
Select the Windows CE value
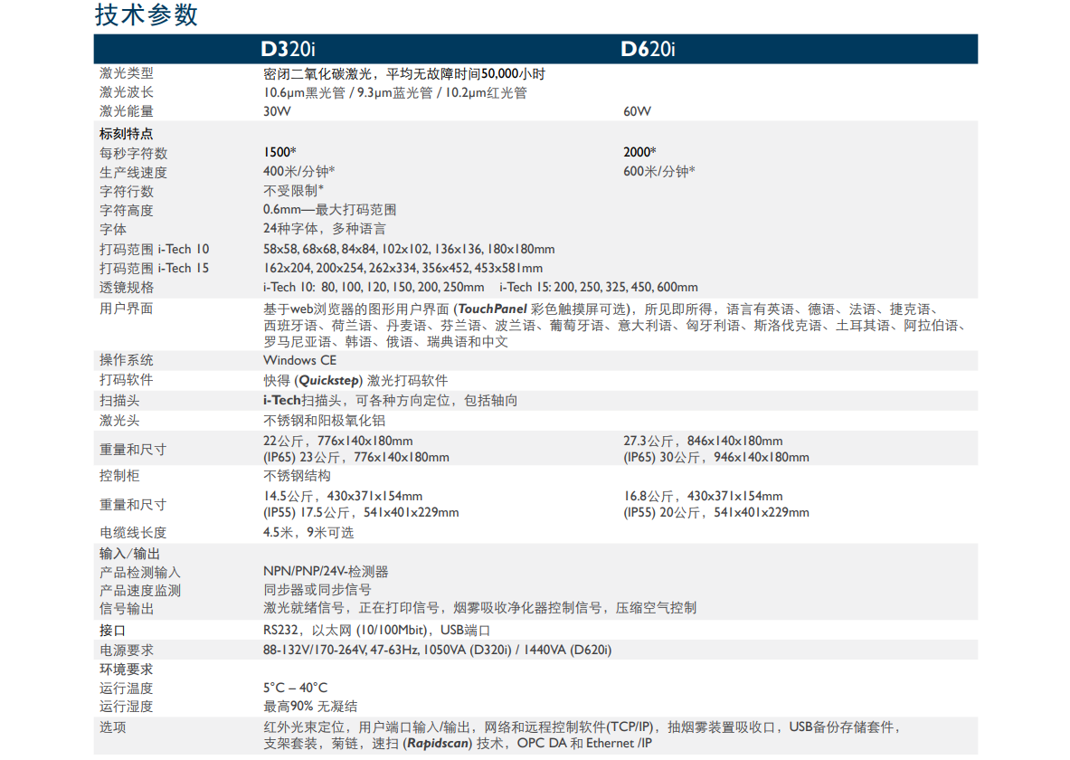pyautogui.click(x=299, y=360)
